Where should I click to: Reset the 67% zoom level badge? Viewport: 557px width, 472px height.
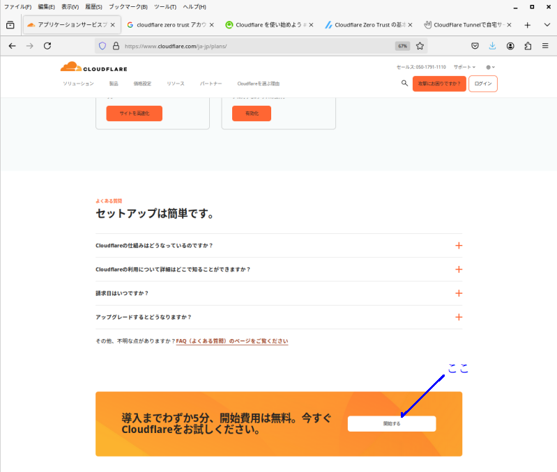402,46
